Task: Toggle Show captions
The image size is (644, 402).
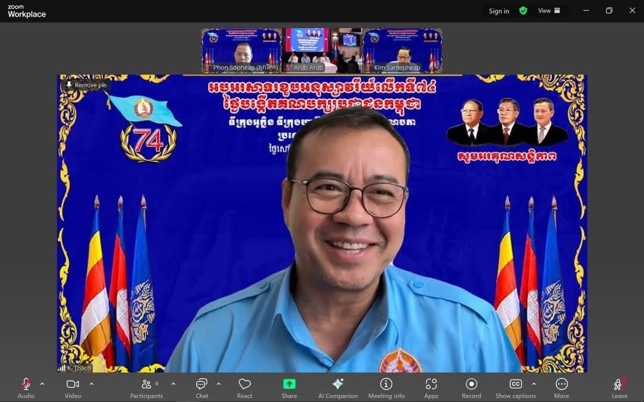Action: tap(516, 387)
